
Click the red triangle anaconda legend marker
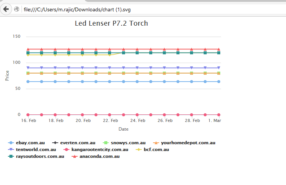(75, 156)
